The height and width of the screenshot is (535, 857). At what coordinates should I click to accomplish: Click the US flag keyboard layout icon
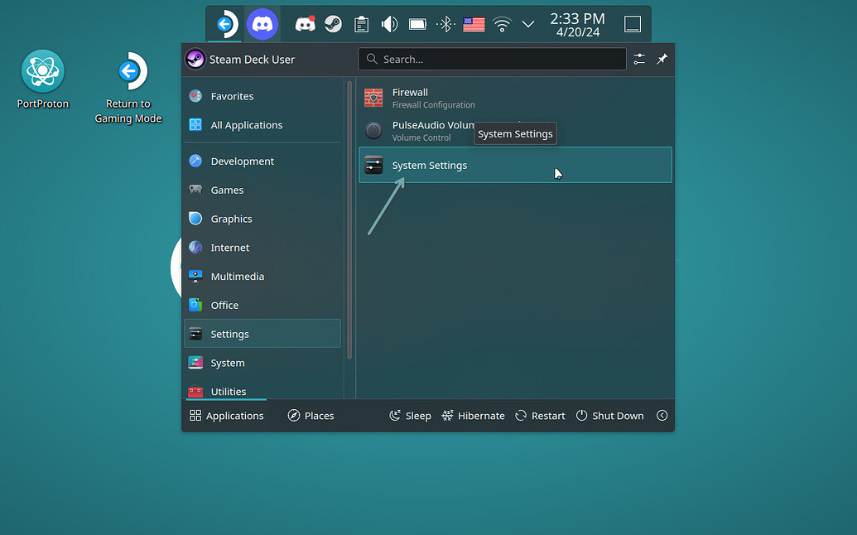click(x=474, y=24)
